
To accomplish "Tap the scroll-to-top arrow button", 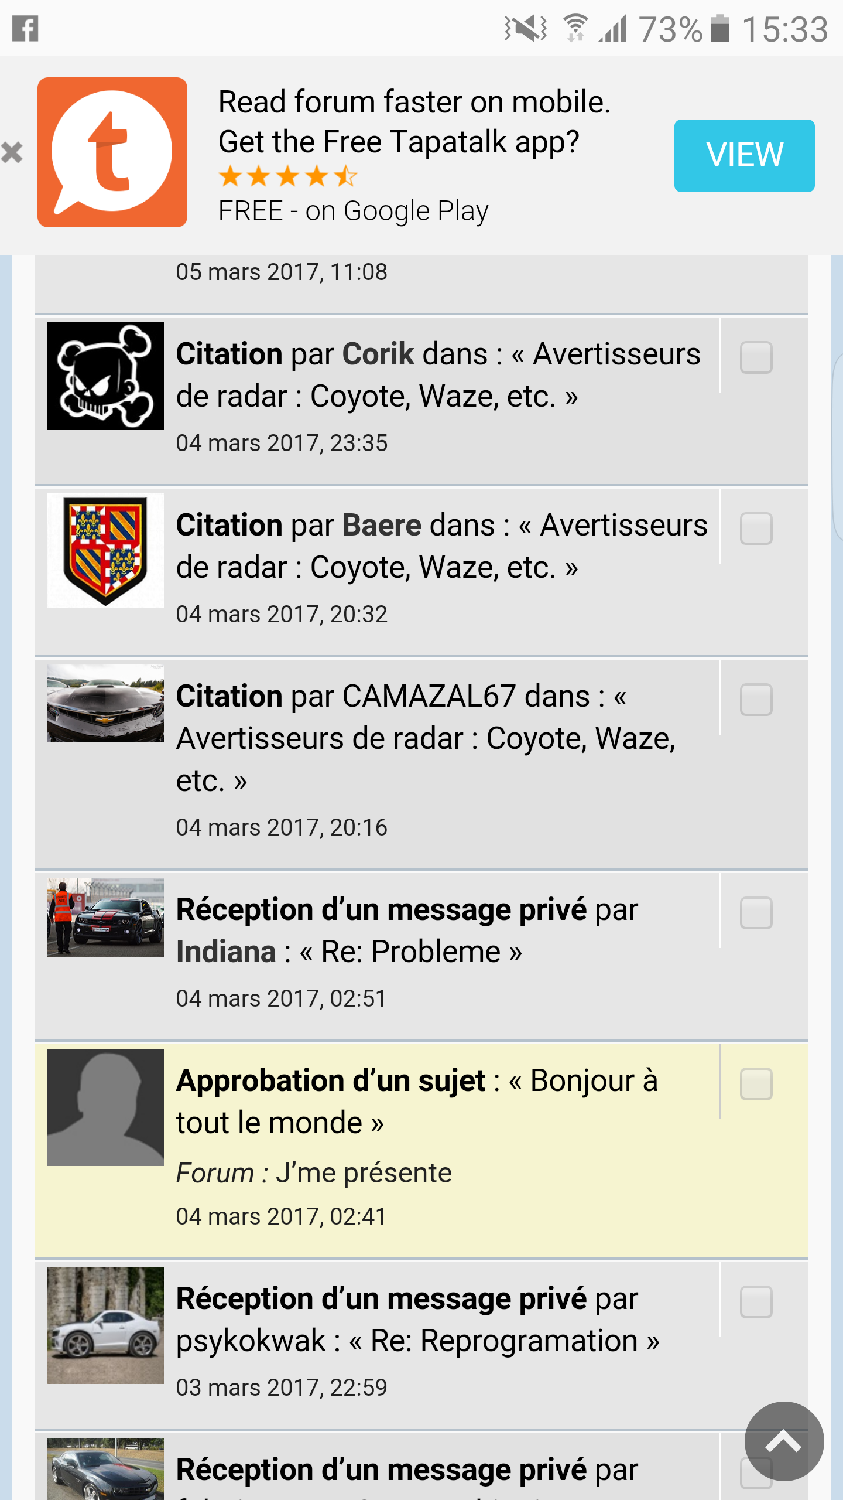I will click(784, 1441).
